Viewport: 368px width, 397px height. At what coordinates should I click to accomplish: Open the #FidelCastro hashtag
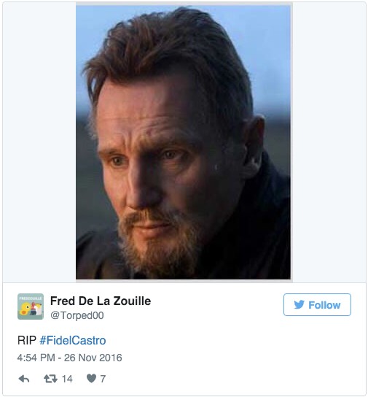pyautogui.click(x=73, y=340)
